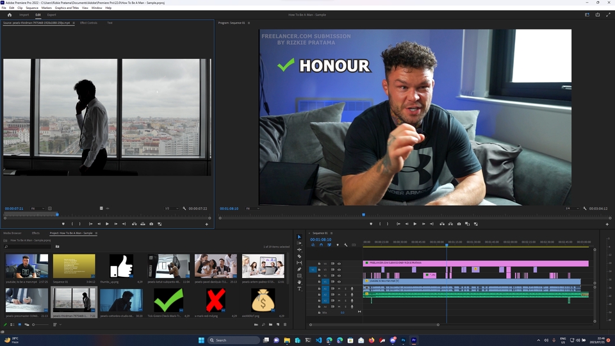Click Program monitor Export Frame camera
The width and height of the screenshot is (615, 346).
pyautogui.click(x=459, y=224)
